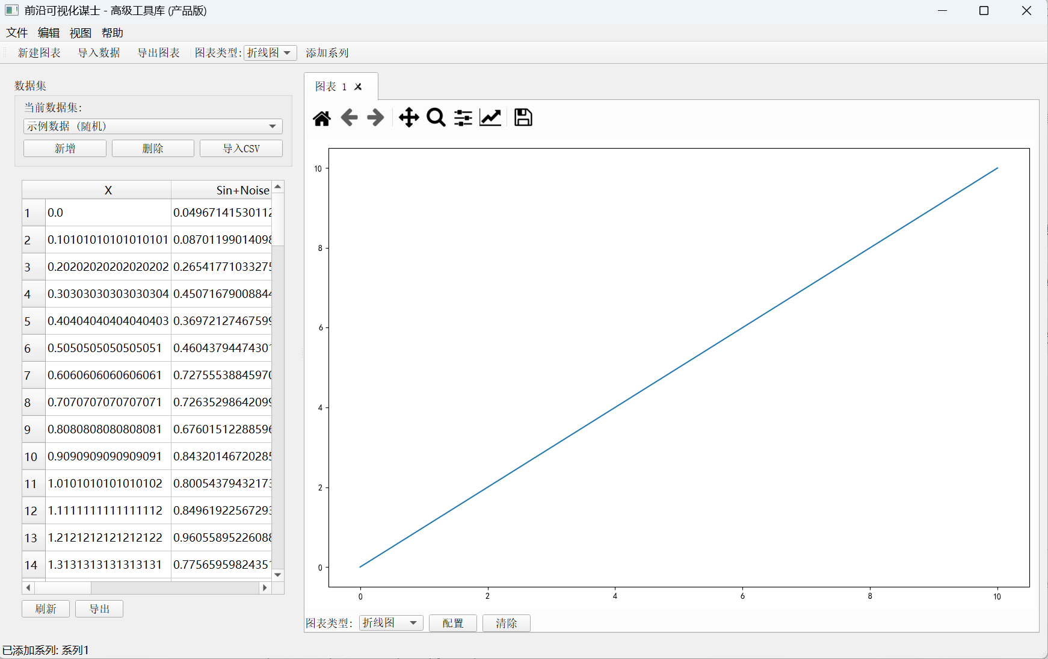Save figure with floppy disk icon

523,117
